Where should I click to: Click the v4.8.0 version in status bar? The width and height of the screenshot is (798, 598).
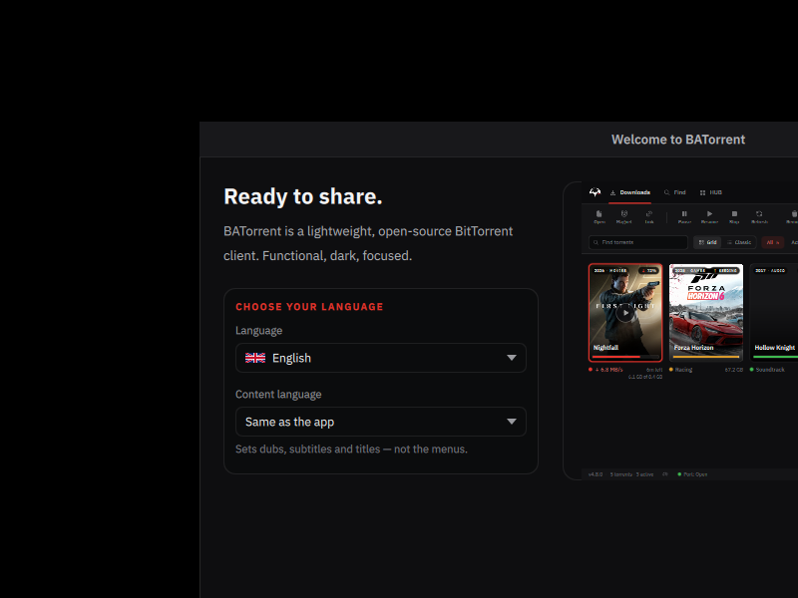click(596, 474)
